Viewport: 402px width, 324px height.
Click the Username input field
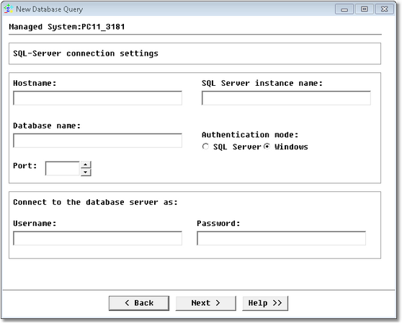[97, 238]
